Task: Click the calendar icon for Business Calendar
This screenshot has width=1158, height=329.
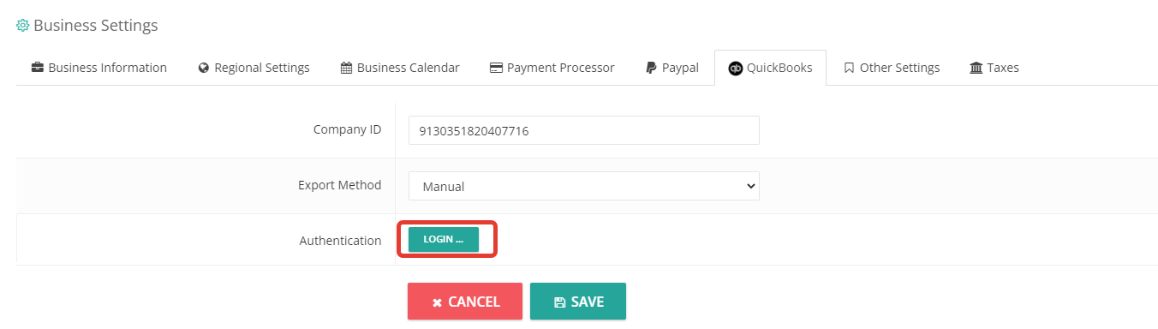Action: (346, 68)
